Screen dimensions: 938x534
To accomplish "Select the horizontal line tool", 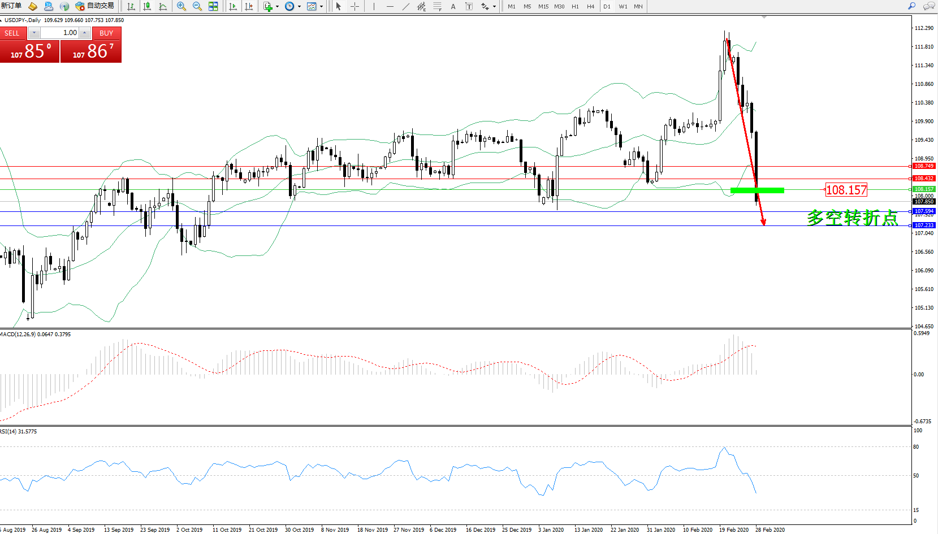I will tap(390, 6).
